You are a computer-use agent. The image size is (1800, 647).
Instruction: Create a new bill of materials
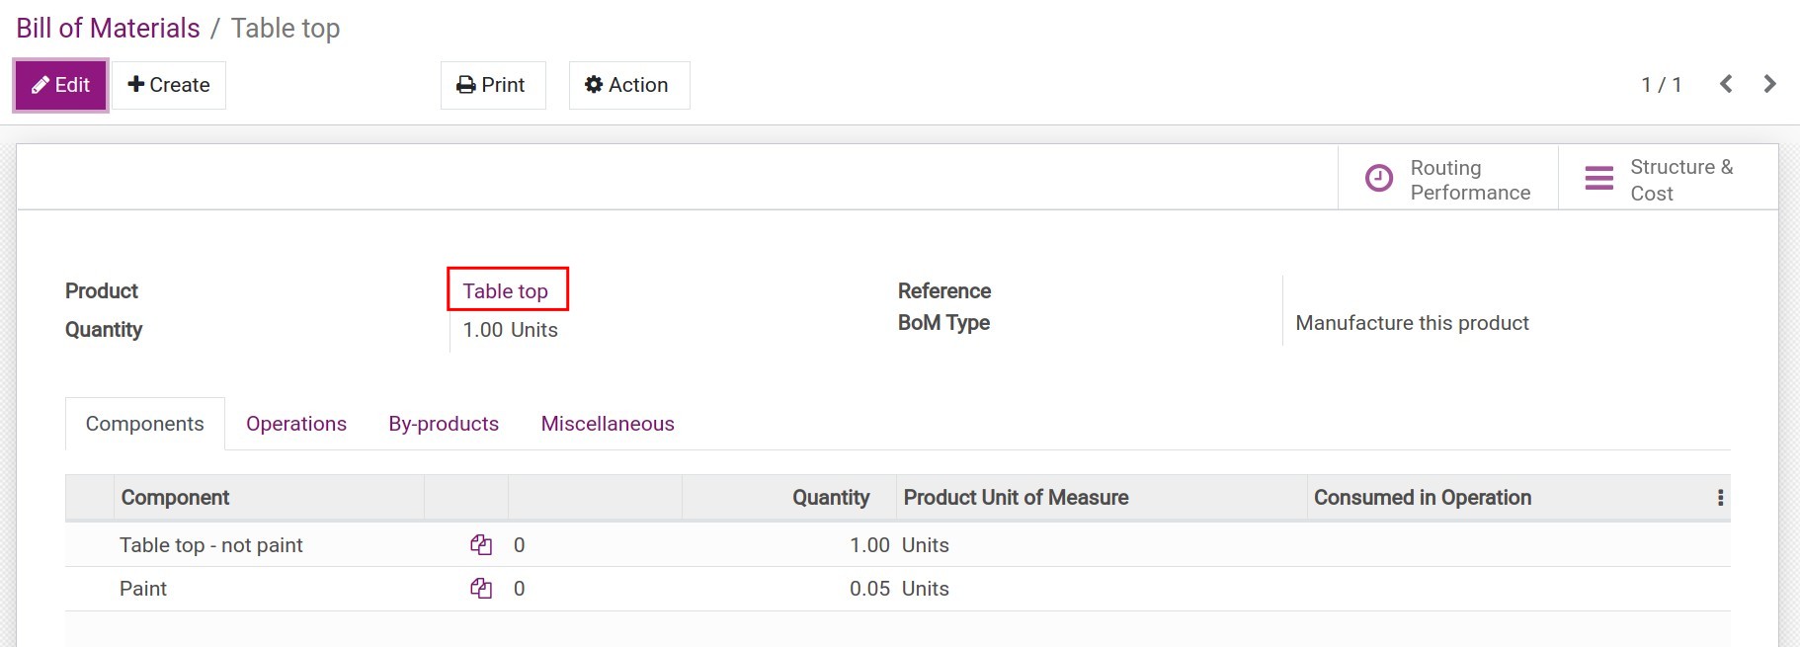[x=169, y=85]
